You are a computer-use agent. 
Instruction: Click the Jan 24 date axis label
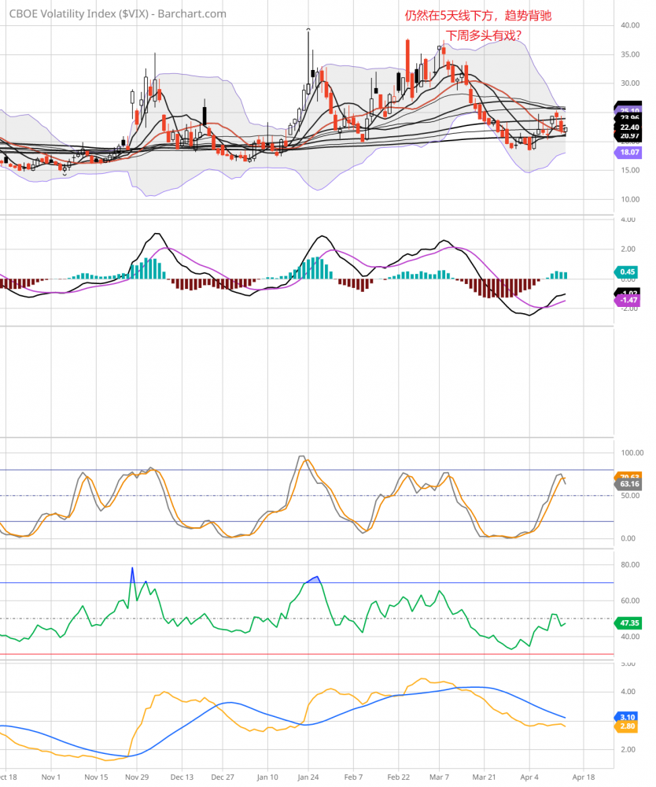click(308, 777)
